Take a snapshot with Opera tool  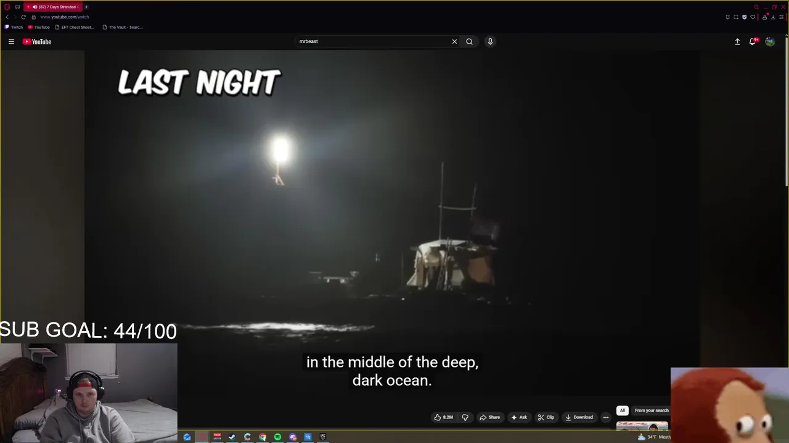coord(736,17)
